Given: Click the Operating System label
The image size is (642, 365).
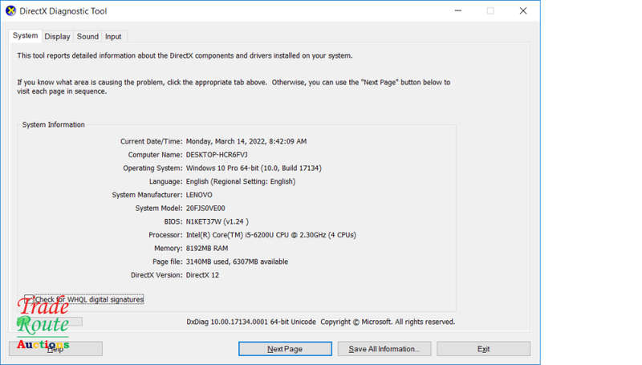Looking at the screenshot, I should tap(152, 168).
